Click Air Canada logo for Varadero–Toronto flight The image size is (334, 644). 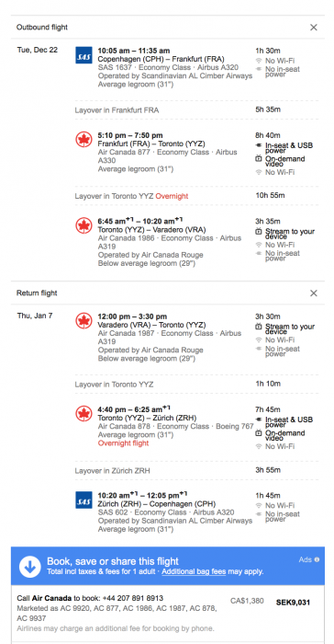[83, 320]
